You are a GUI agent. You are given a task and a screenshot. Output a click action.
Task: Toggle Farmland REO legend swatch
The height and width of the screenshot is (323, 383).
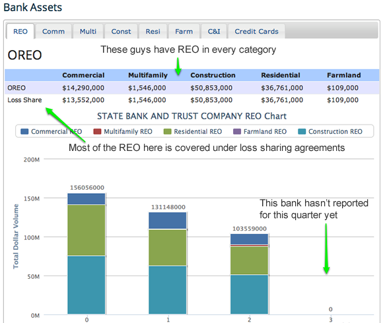[237, 132]
